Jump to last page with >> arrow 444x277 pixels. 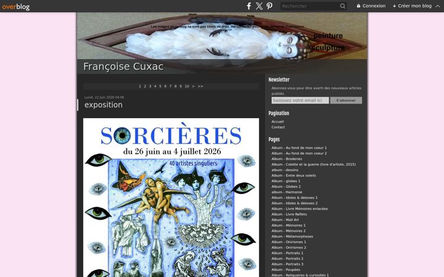point(200,86)
